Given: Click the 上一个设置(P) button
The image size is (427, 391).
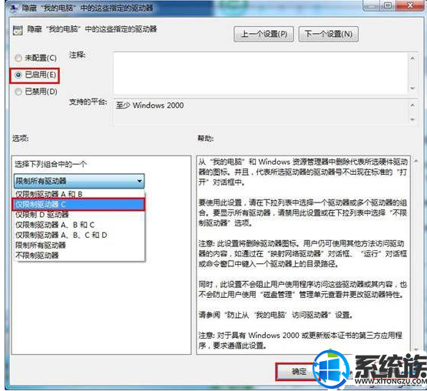Looking at the screenshot, I should 263,34.
